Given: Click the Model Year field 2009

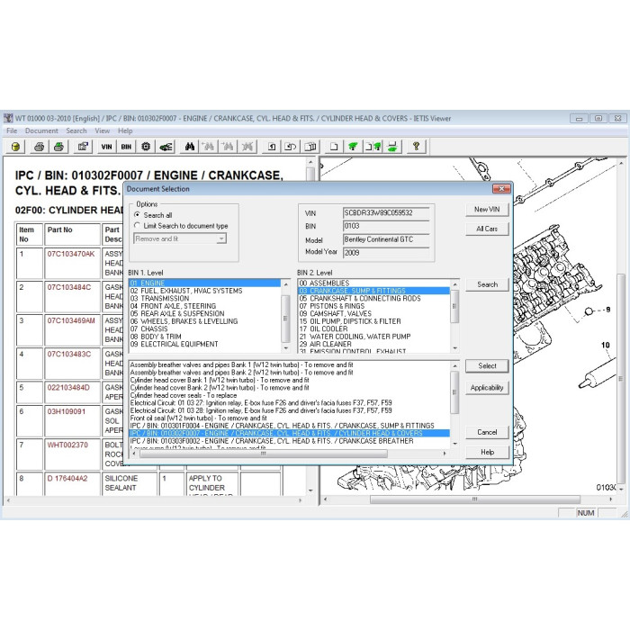Looking at the screenshot, I should click(x=386, y=253).
